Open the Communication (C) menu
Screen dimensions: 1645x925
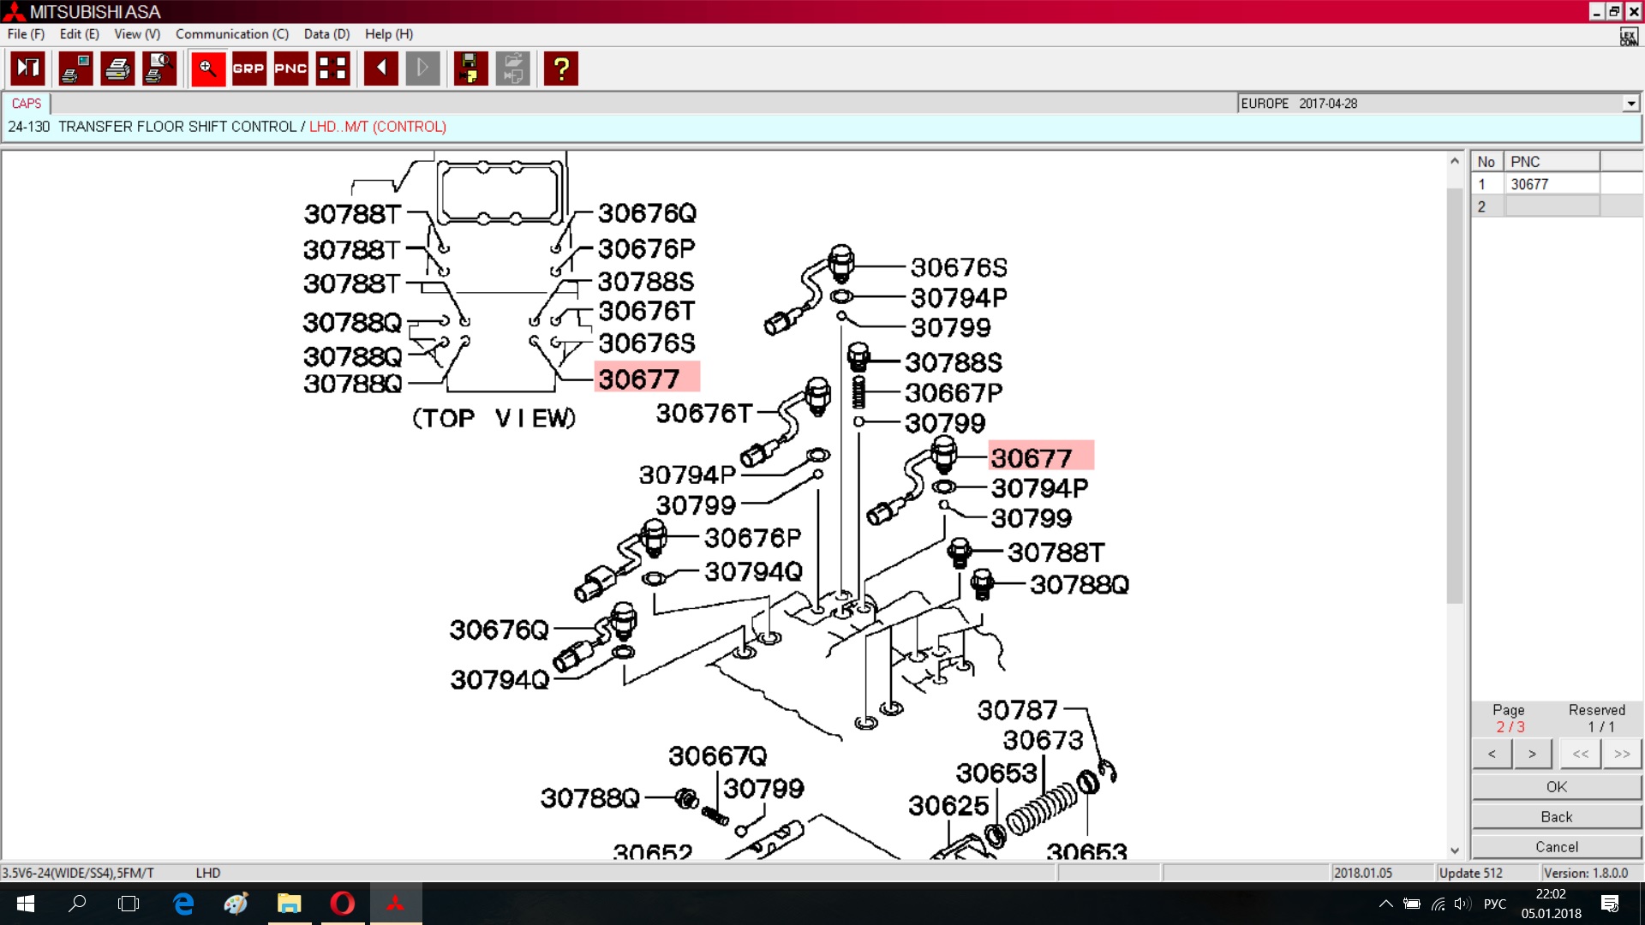[232, 34]
